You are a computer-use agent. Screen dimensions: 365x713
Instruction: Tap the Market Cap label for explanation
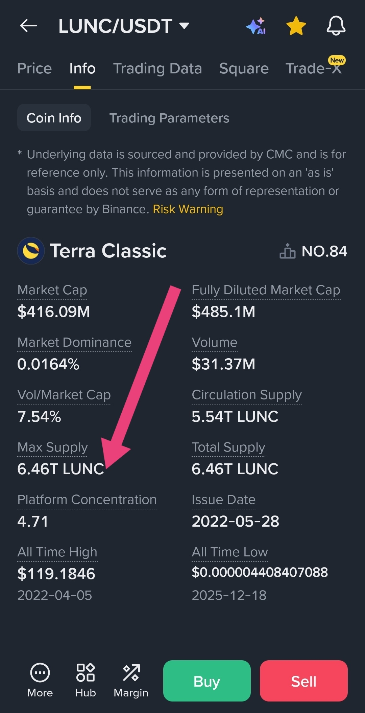pos(52,290)
